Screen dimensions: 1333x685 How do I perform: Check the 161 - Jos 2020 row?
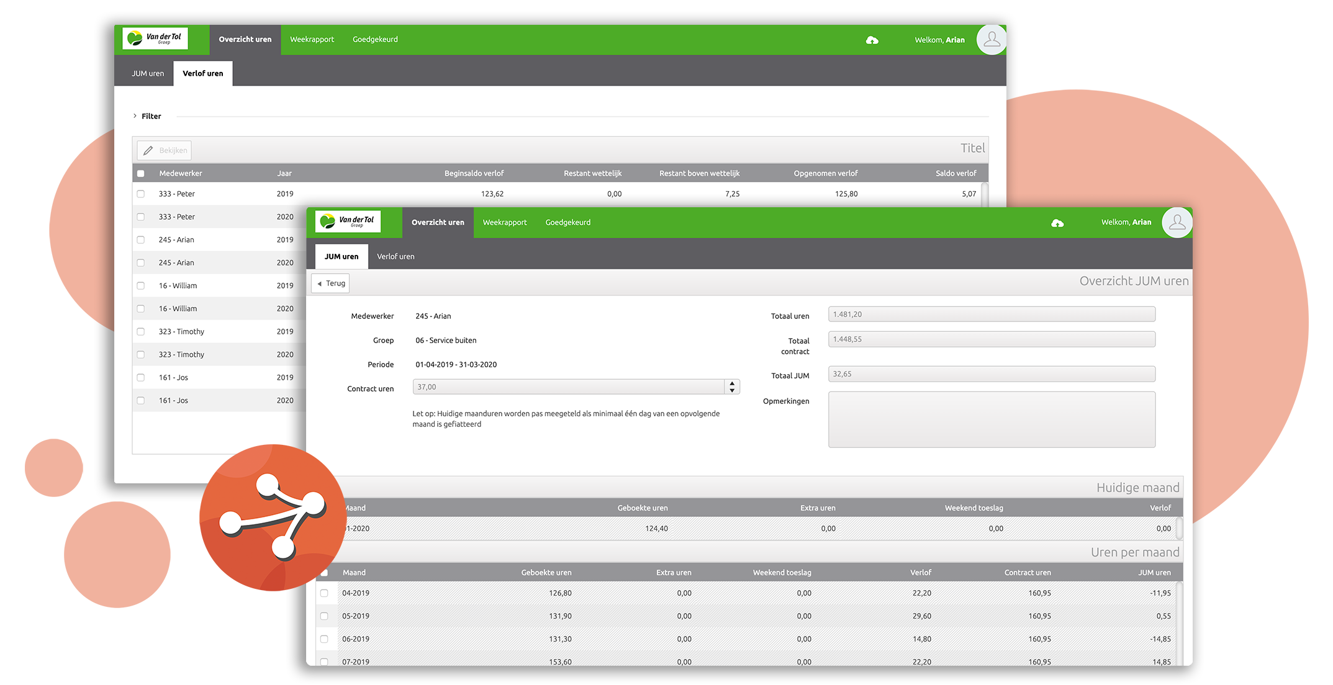click(141, 401)
